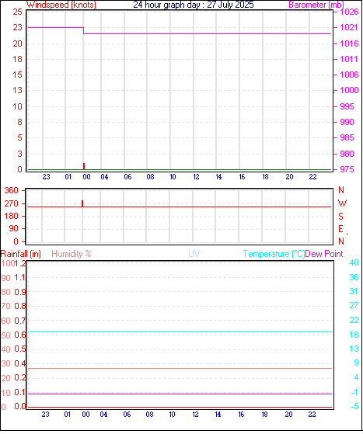Click the 'Barometer (mb)' axis title

[x=316, y=5]
